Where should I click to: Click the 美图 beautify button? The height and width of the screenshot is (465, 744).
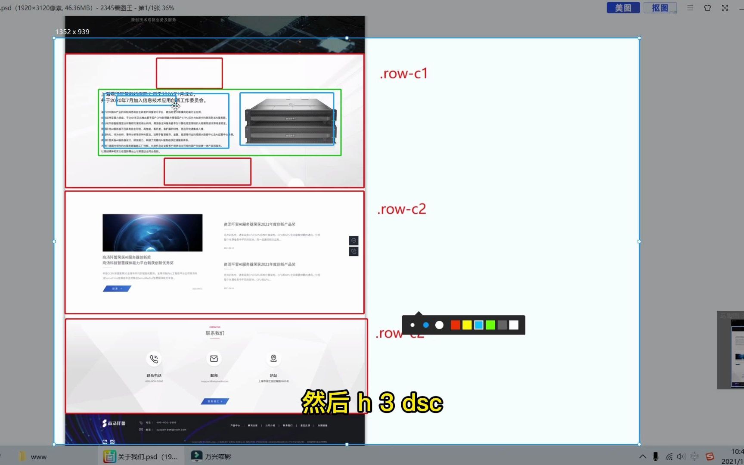623,8
